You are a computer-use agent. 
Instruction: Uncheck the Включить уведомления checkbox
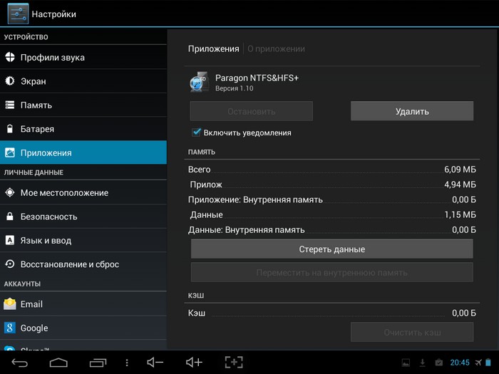tap(196, 133)
